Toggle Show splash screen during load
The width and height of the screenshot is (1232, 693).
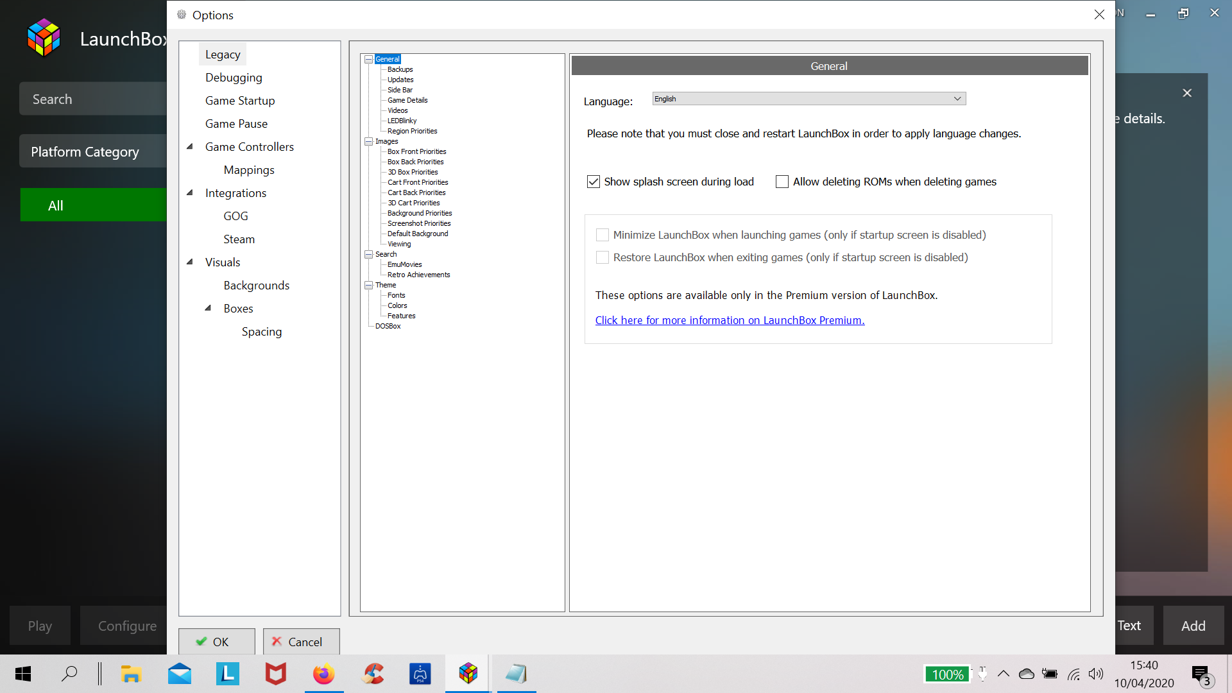pyautogui.click(x=594, y=182)
